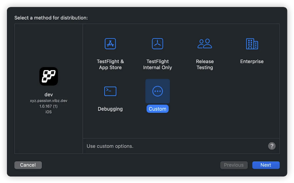Choose the Debugging terminal icon

tap(110, 91)
